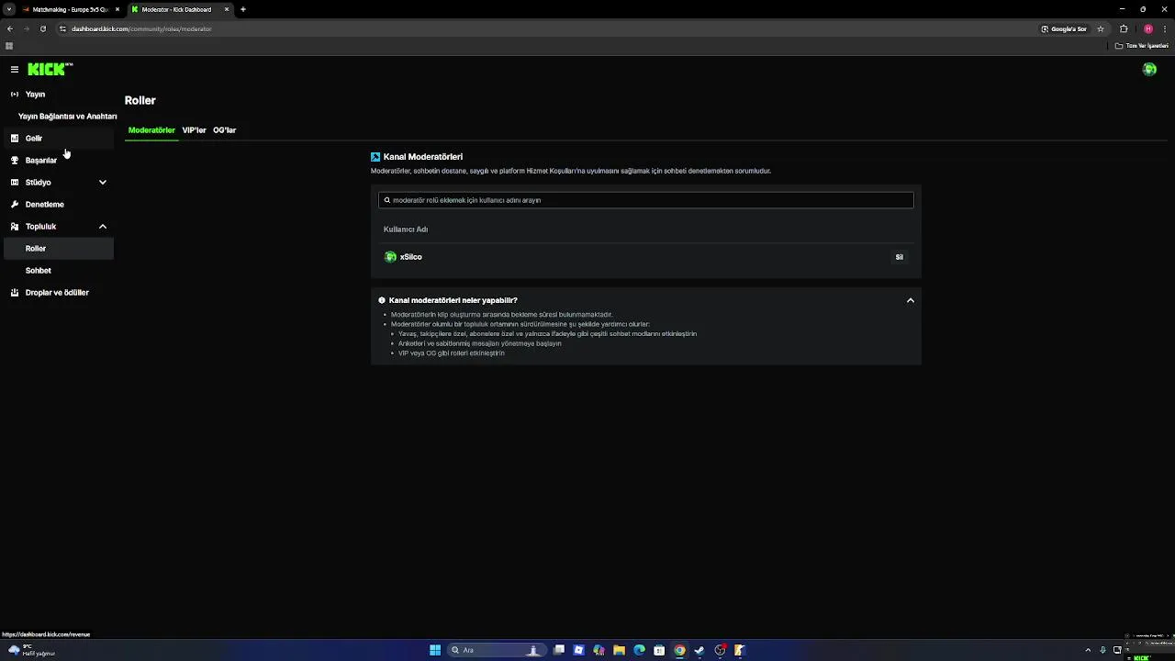Screen dimensions: 1175x661
Task: Expand the Stüdyo section chevron
Action: pyautogui.click(x=103, y=182)
